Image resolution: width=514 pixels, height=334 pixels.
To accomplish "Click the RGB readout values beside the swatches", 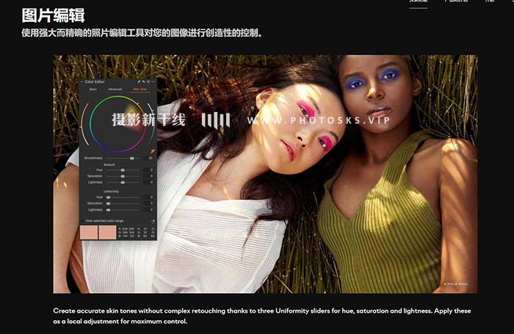I will (x=126, y=232).
